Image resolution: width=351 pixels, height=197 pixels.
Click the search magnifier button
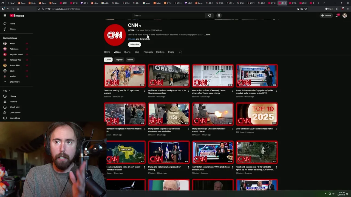210,16
